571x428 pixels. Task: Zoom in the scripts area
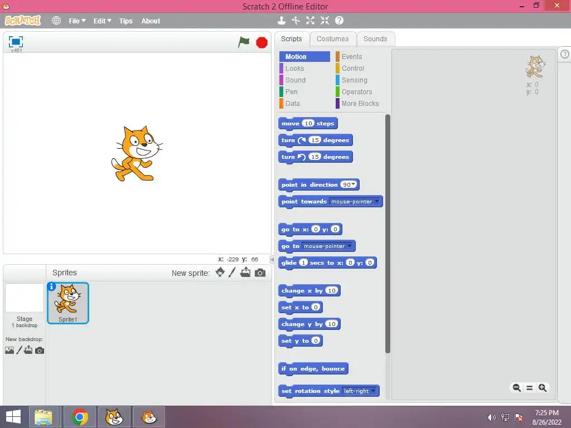(x=543, y=388)
